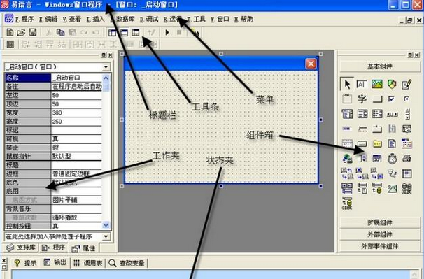Switch to the 调用表 tab
This screenshot has width=424, height=279.
click(x=88, y=263)
